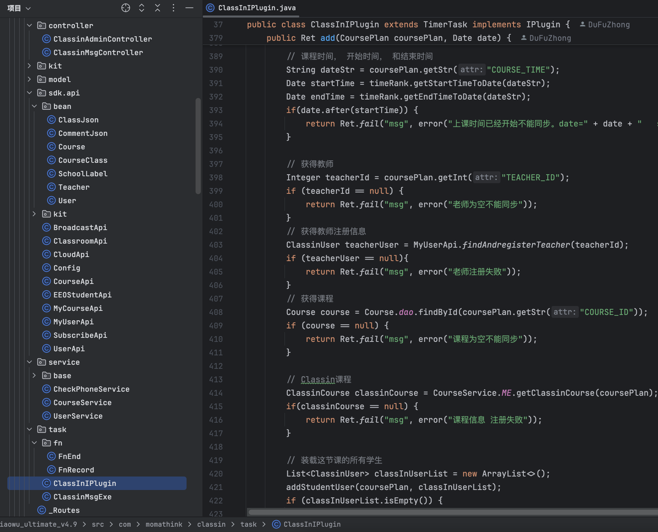Click the Collapse All icon in project toolbar
Image resolution: width=658 pixels, height=532 pixels.
[158, 8]
